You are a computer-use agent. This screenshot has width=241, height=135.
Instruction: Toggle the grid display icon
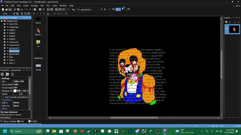22,14
